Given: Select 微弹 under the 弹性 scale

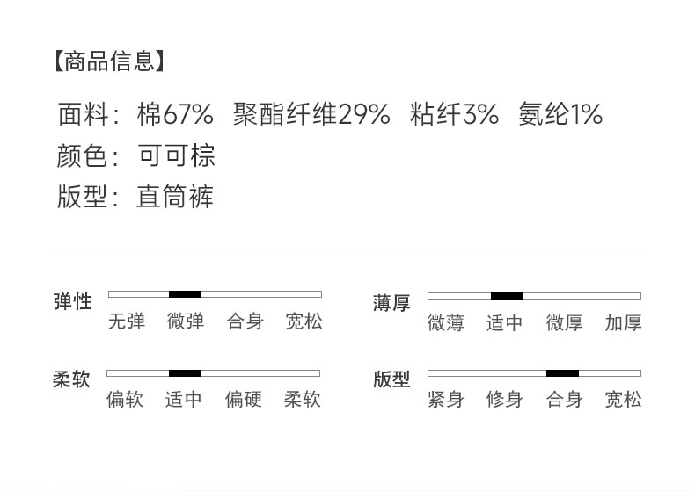Looking at the screenshot, I should pyautogui.click(x=186, y=321).
